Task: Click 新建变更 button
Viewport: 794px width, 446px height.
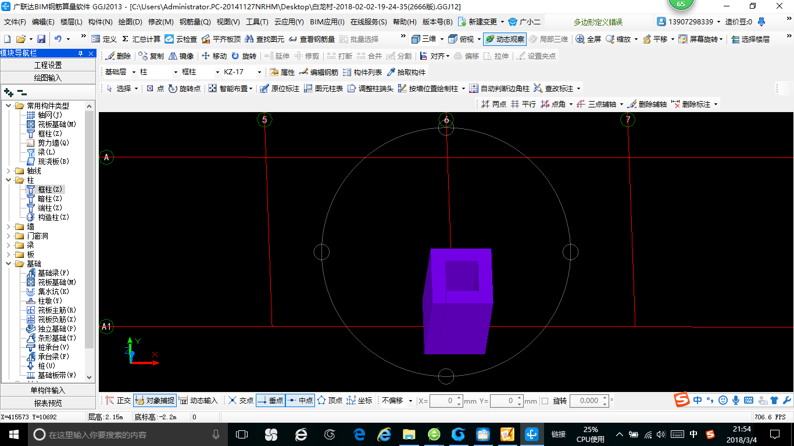Action: tap(478, 22)
